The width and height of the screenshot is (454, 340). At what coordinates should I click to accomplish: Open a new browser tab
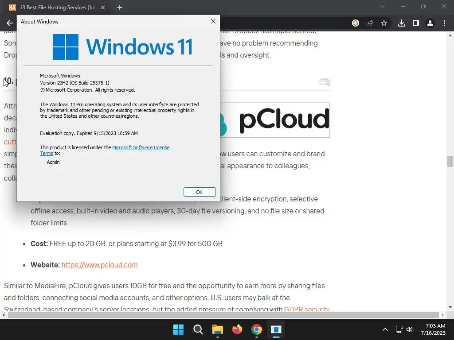[x=120, y=8]
